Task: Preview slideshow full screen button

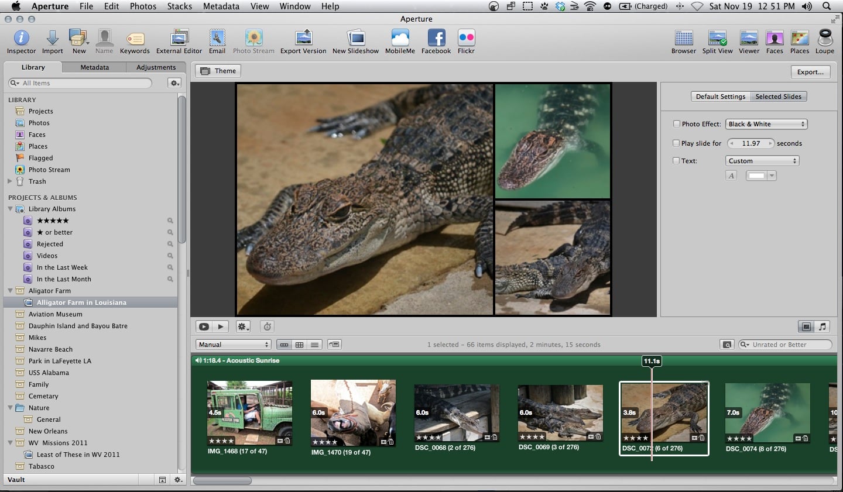Action: click(204, 327)
